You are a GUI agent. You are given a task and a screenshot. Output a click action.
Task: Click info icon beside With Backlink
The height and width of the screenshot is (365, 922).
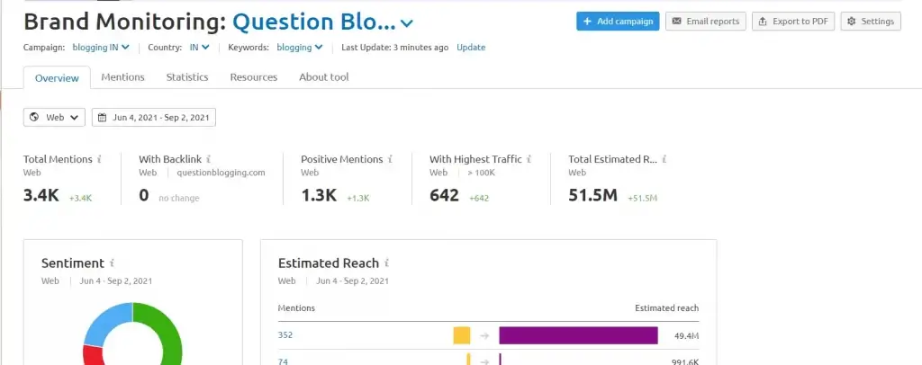pos(209,159)
